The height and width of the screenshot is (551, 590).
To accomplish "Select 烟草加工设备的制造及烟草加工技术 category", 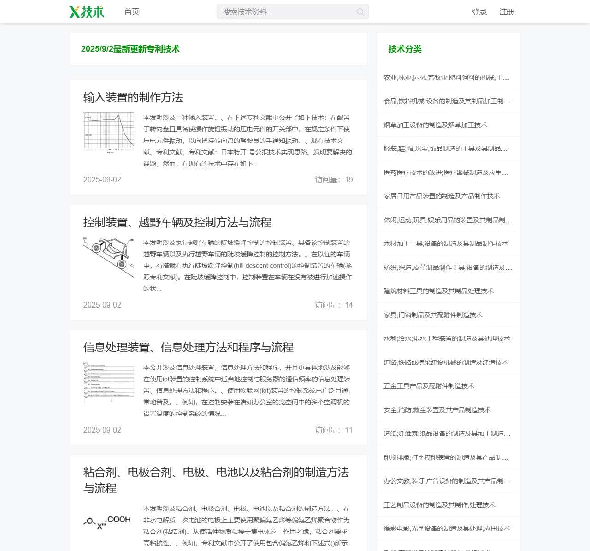I will click(435, 125).
